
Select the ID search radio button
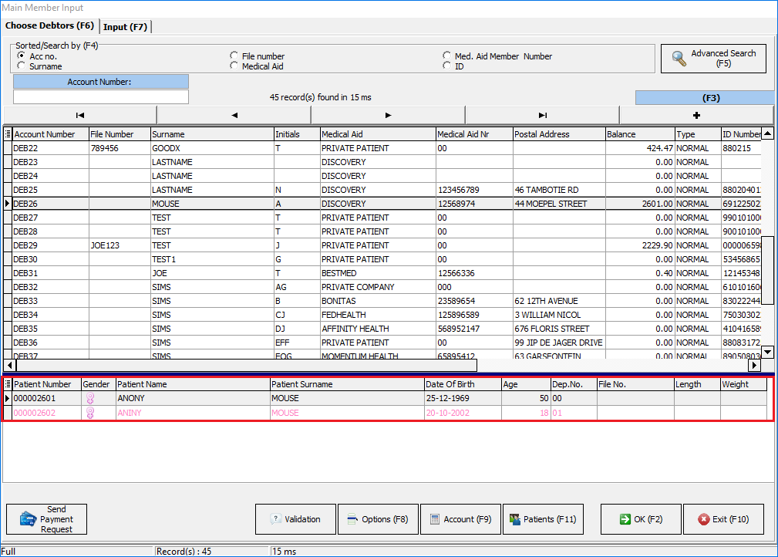click(447, 66)
